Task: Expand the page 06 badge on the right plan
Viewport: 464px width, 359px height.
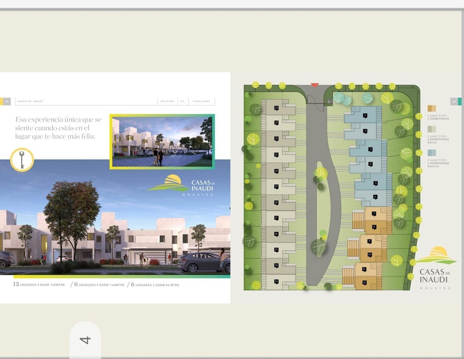Action: pos(455,101)
